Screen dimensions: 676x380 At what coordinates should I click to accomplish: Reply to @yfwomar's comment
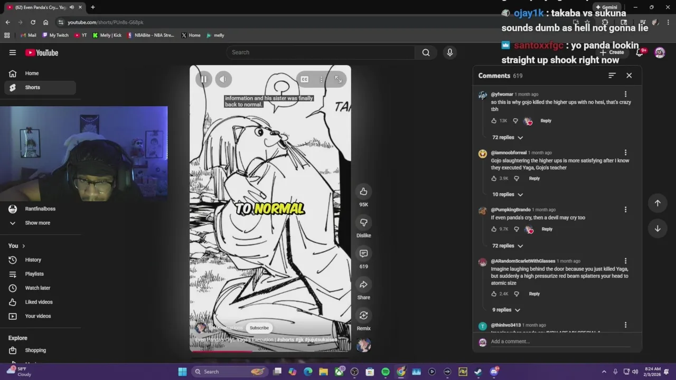tap(546, 121)
